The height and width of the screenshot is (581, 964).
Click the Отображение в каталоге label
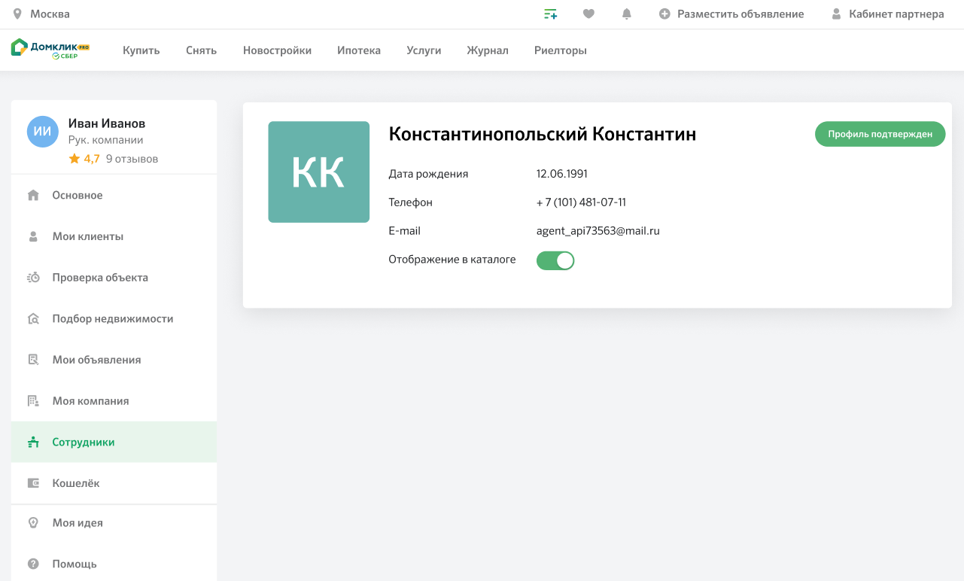452,260
